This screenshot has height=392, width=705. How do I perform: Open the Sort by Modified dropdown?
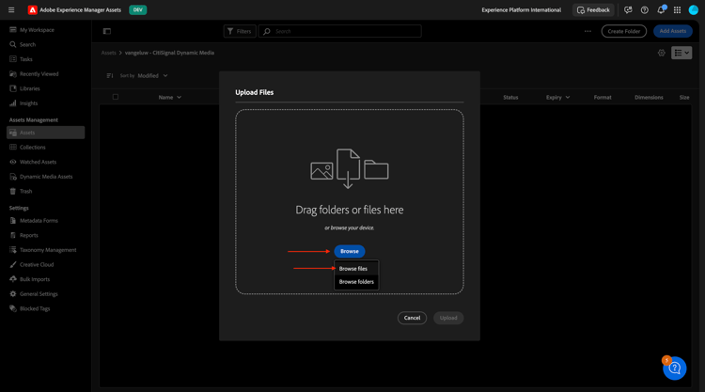(x=152, y=75)
